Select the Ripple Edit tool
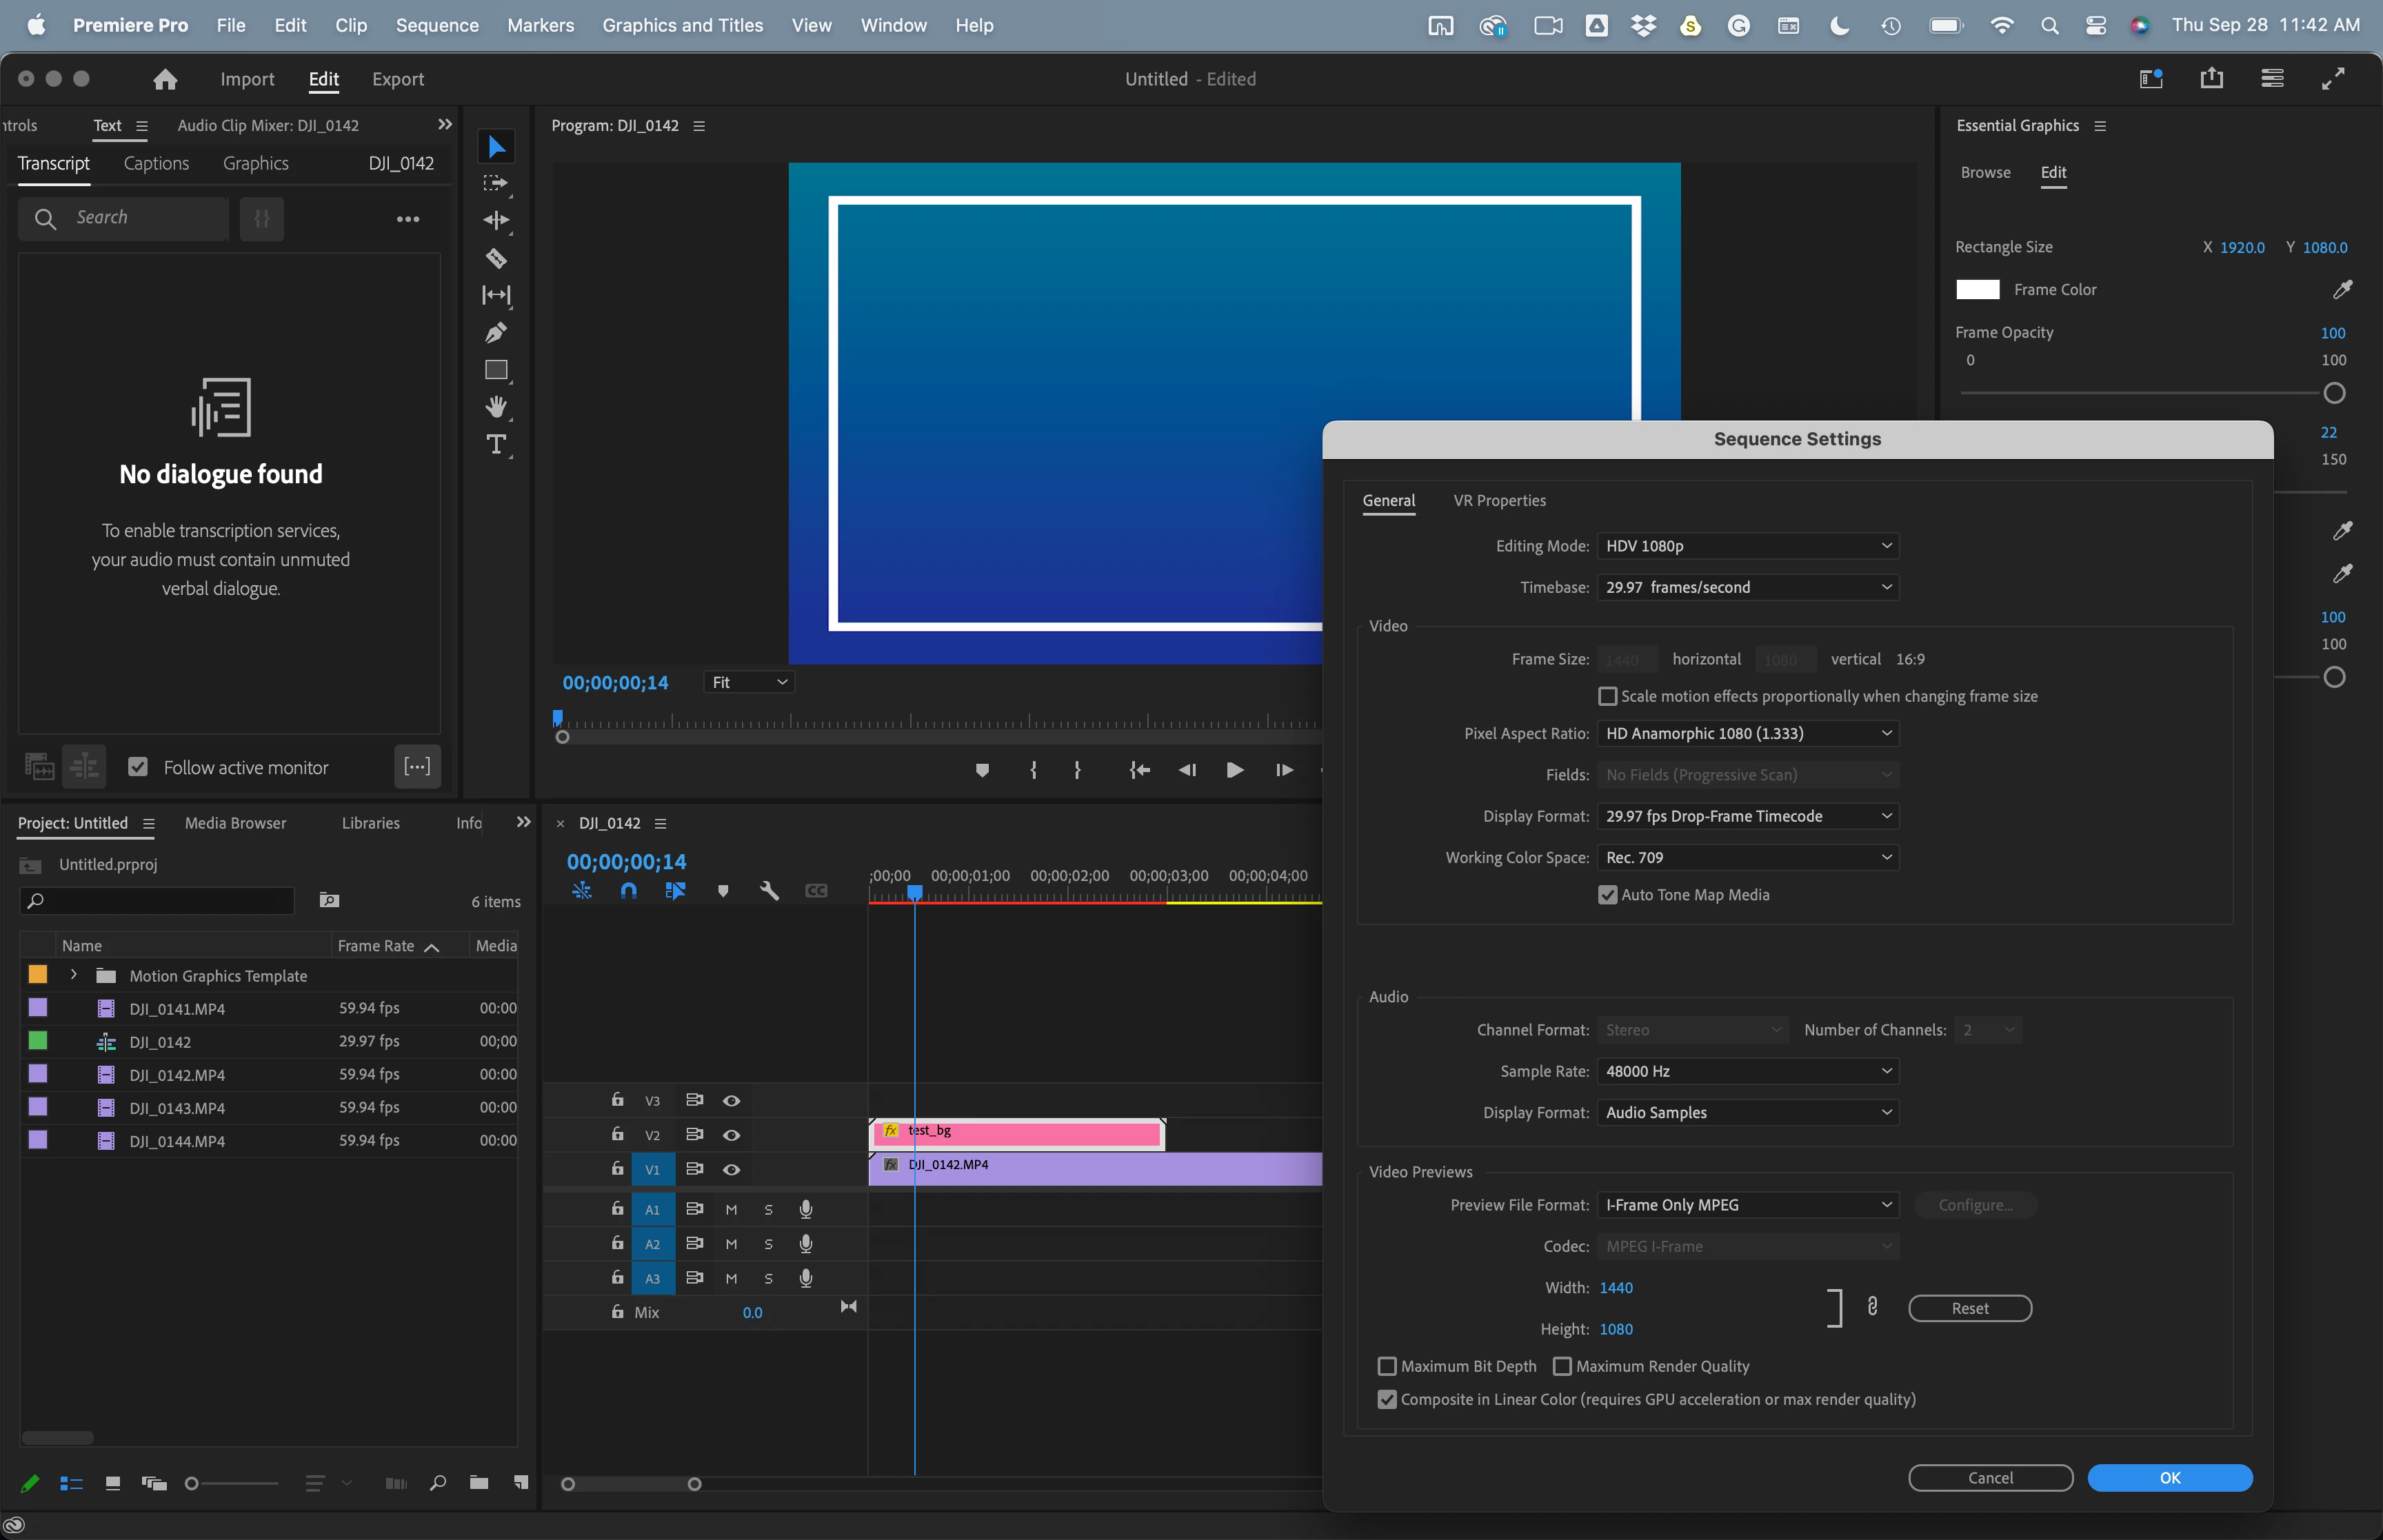2383x1540 pixels. click(496, 220)
